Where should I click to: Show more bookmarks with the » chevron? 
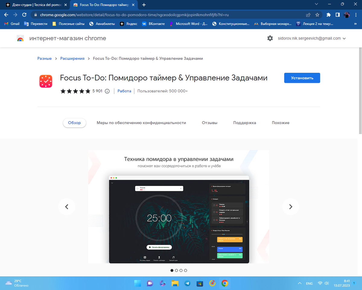[x=355, y=24]
